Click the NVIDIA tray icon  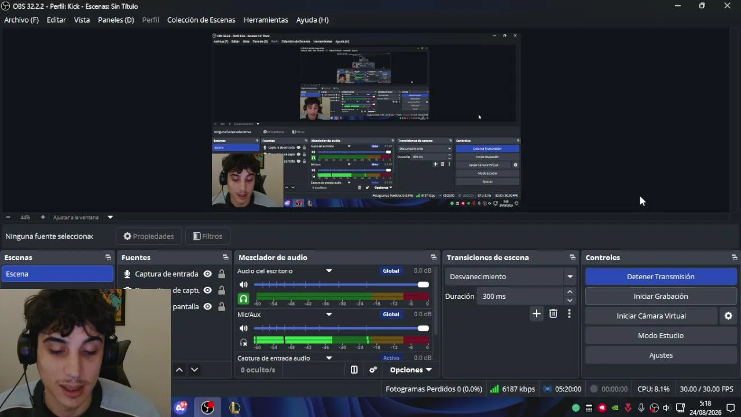point(615,408)
